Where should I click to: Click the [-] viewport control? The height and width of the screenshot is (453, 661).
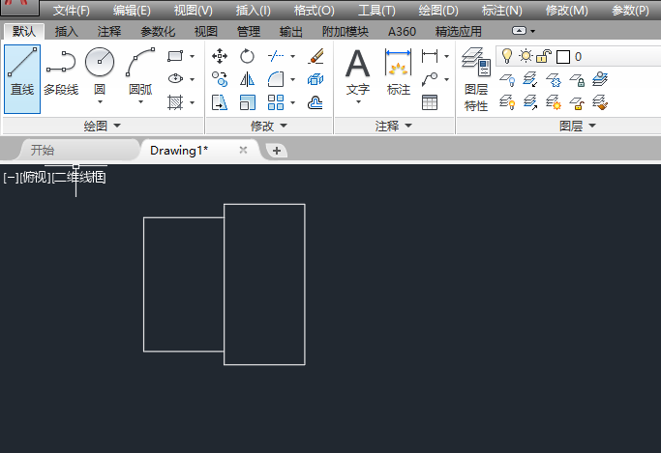tap(11, 178)
